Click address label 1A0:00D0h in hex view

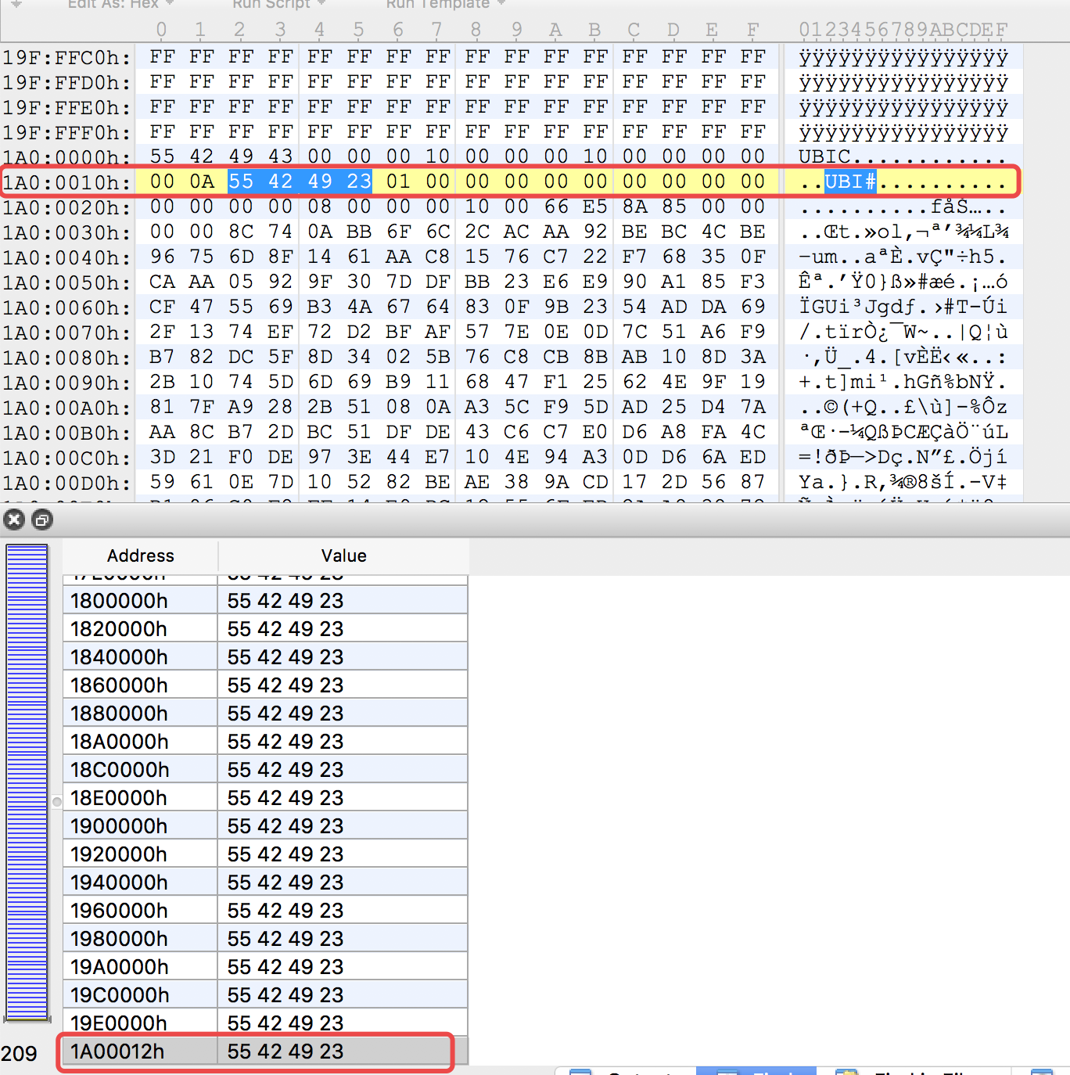[x=66, y=483]
